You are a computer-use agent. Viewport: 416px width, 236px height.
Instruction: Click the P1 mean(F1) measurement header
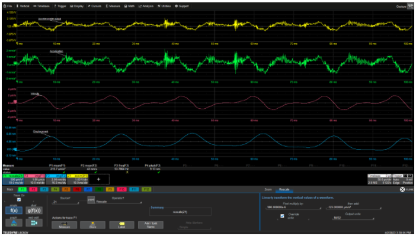point(57,166)
